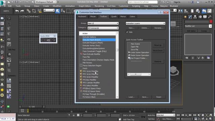The image size is (215, 121).
Task: Toggle Set Key mode
Action: click(x=151, y=119)
